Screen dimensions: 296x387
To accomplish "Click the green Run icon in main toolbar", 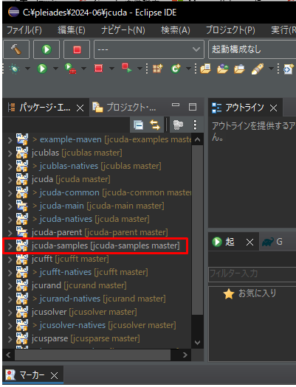I will tap(42, 69).
